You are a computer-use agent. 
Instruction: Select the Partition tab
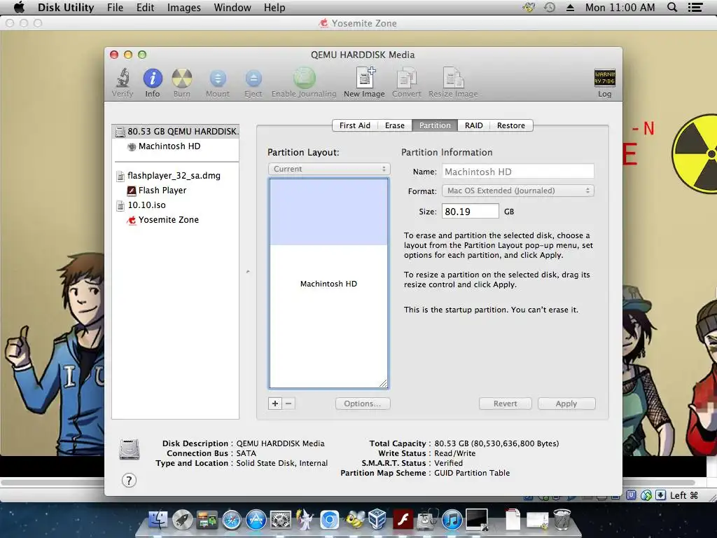pyautogui.click(x=435, y=125)
